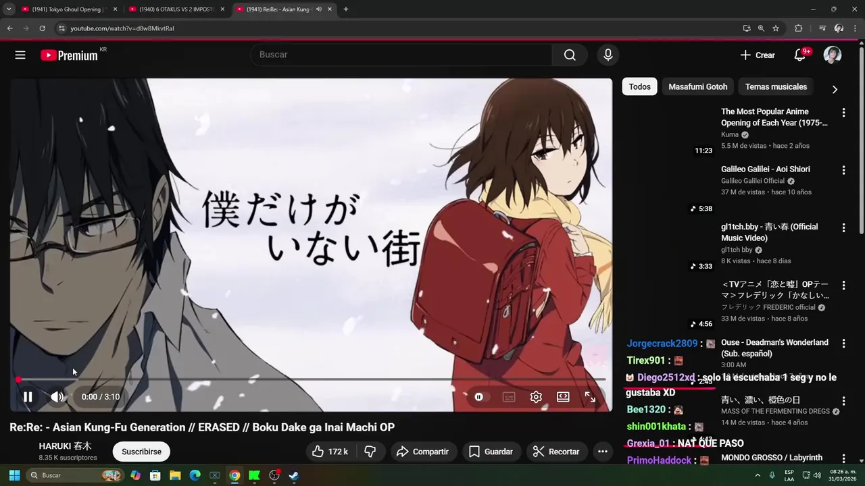Open the tab search dropdown
The width and height of the screenshot is (865, 486).
pyautogui.click(x=9, y=9)
